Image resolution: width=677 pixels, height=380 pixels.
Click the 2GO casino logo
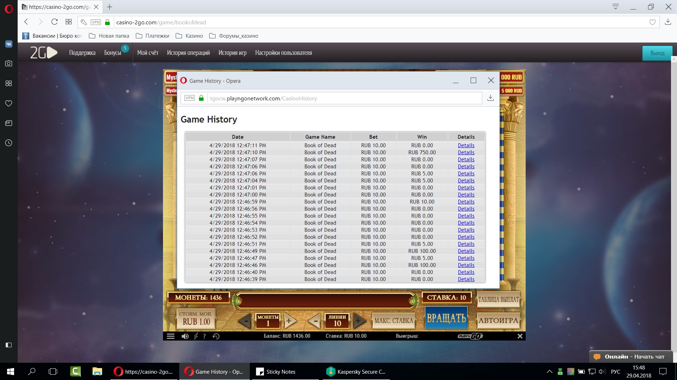pos(44,53)
